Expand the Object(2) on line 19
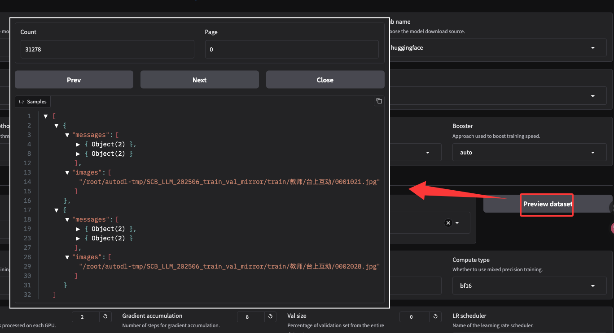The width and height of the screenshot is (614, 333). (x=78, y=229)
